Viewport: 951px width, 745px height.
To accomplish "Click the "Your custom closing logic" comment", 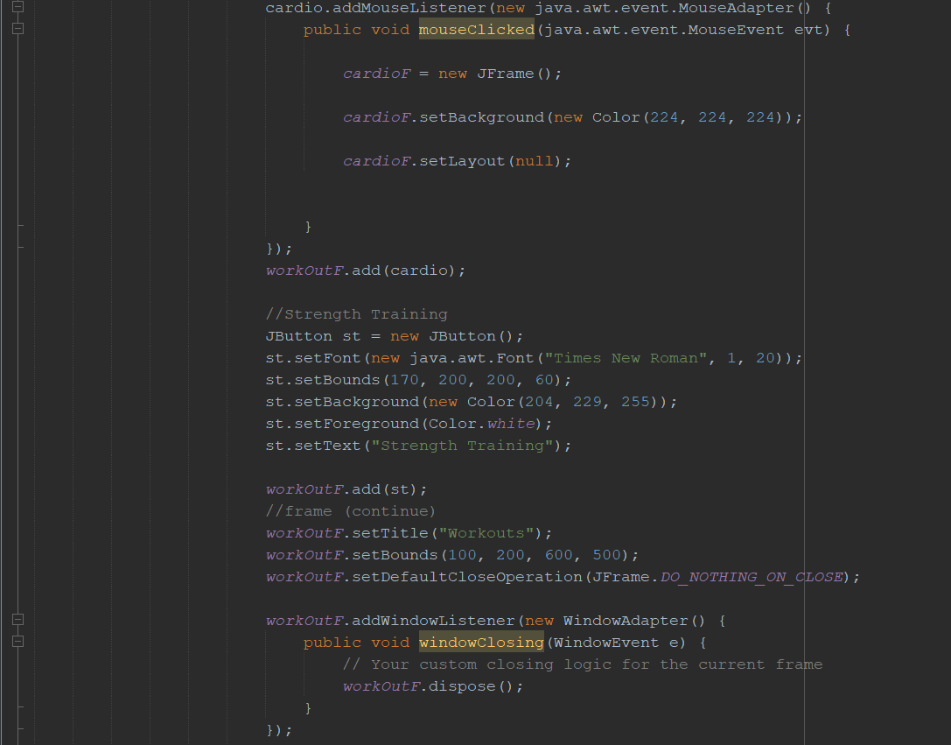I will 583,665.
